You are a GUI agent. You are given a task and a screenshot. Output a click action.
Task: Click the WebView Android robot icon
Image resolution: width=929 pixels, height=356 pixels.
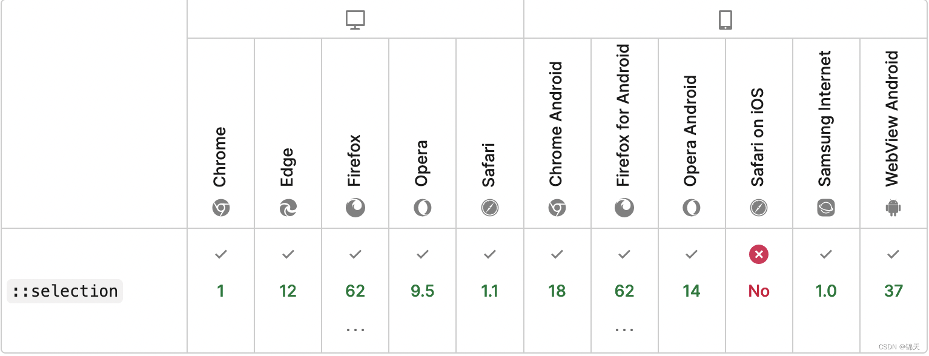(893, 208)
